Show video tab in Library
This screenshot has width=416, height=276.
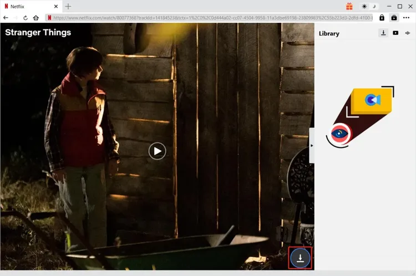pyautogui.click(x=395, y=33)
